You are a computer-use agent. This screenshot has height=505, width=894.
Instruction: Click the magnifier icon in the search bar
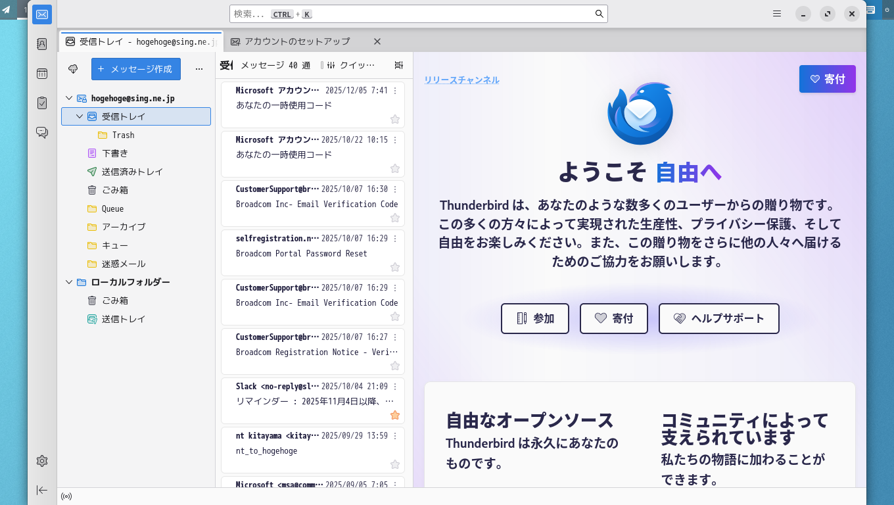(x=599, y=14)
